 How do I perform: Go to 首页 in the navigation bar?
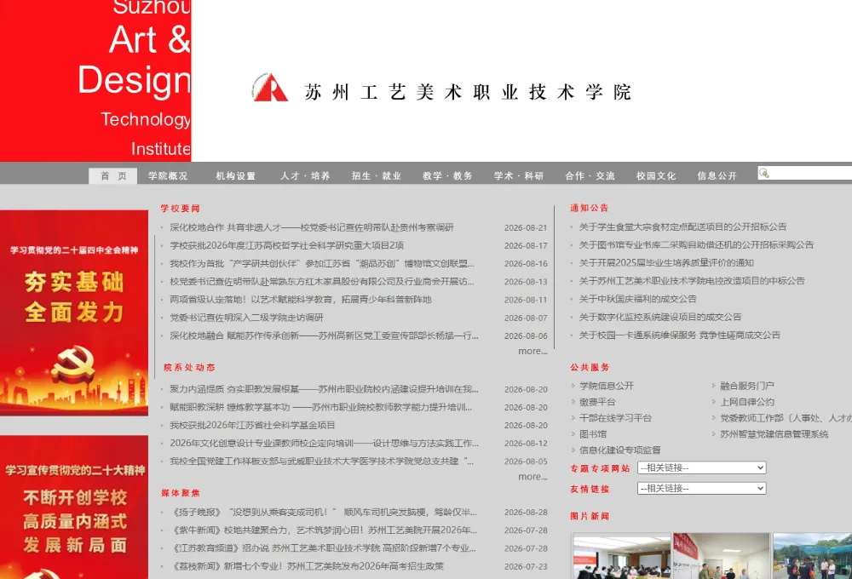click(x=113, y=175)
